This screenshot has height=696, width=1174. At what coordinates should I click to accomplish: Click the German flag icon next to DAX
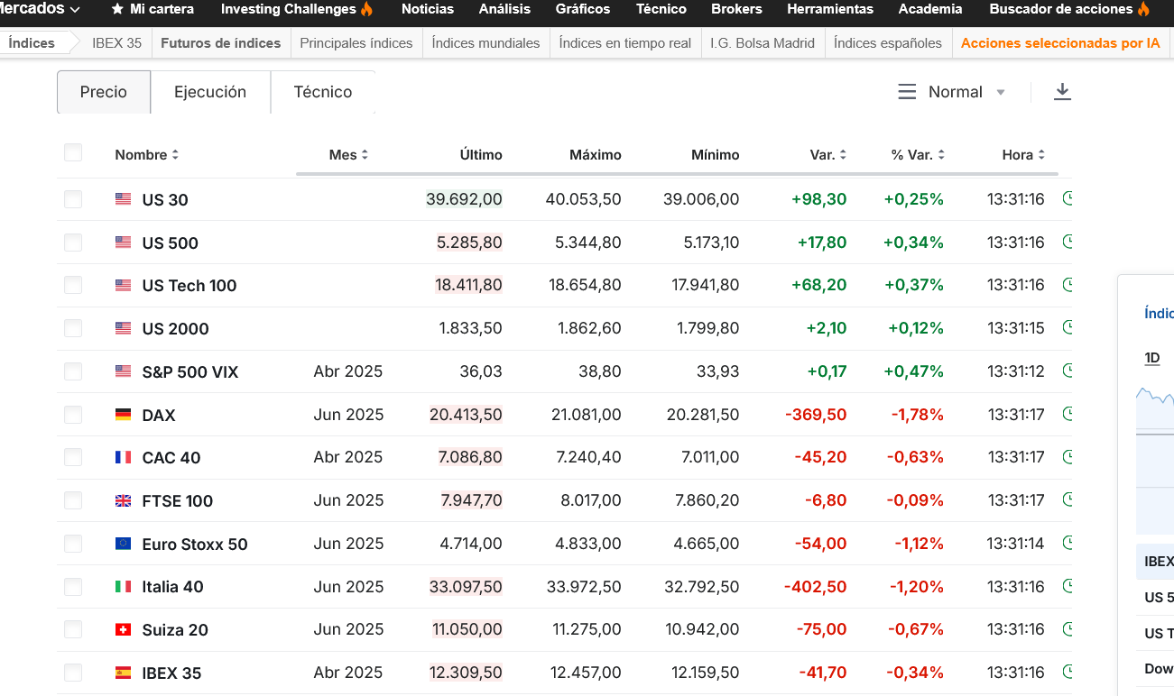(x=123, y=415)
